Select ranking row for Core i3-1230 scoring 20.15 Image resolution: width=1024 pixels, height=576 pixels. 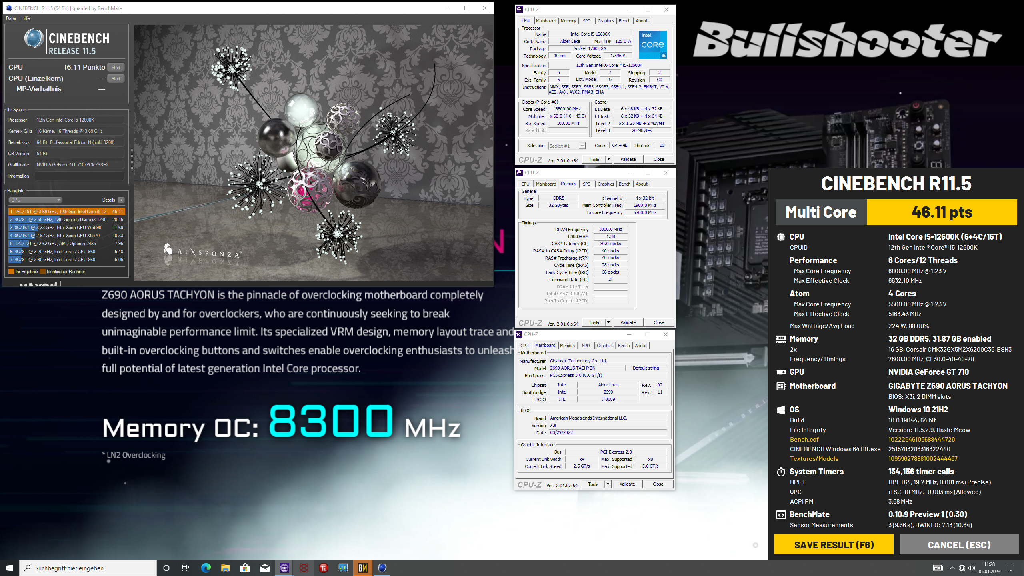(66, 220)
